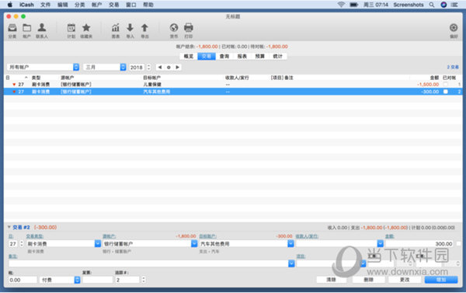Open the 付费 tax type dropdown
The width and height of the screenshot is (466, 293).
[x=60, y=280]
